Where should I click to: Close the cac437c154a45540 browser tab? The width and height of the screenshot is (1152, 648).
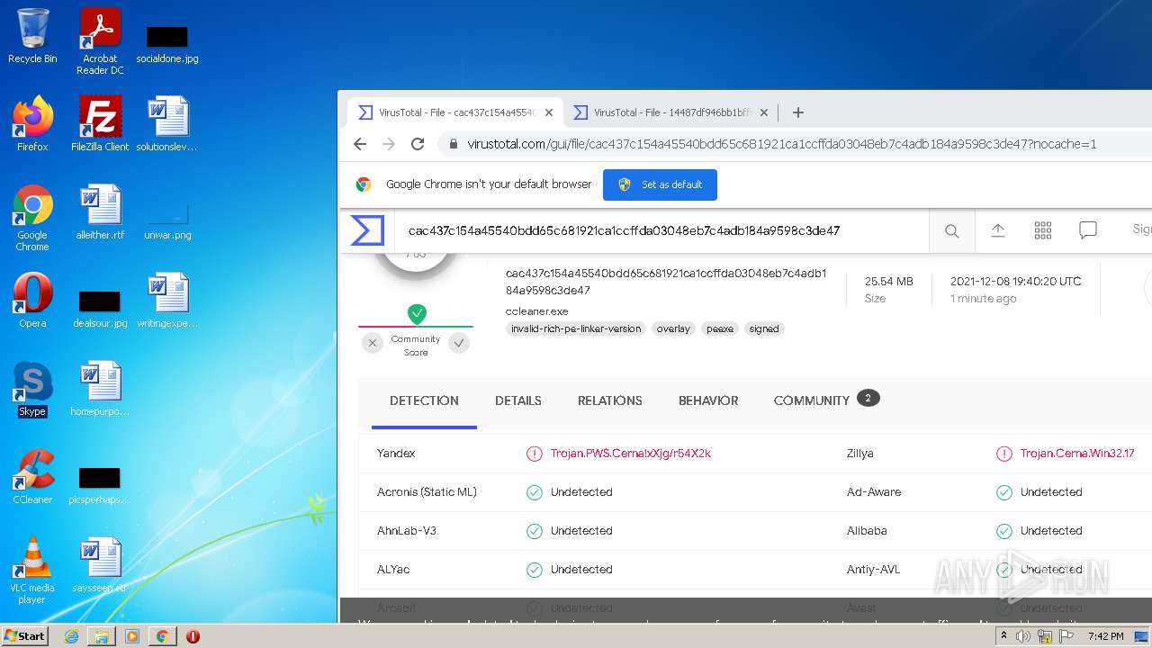click(x=549, y=112)
